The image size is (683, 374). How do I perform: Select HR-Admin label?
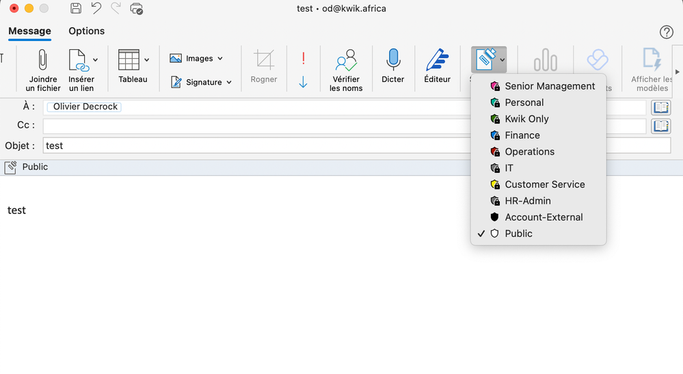[x=538, y=201]
